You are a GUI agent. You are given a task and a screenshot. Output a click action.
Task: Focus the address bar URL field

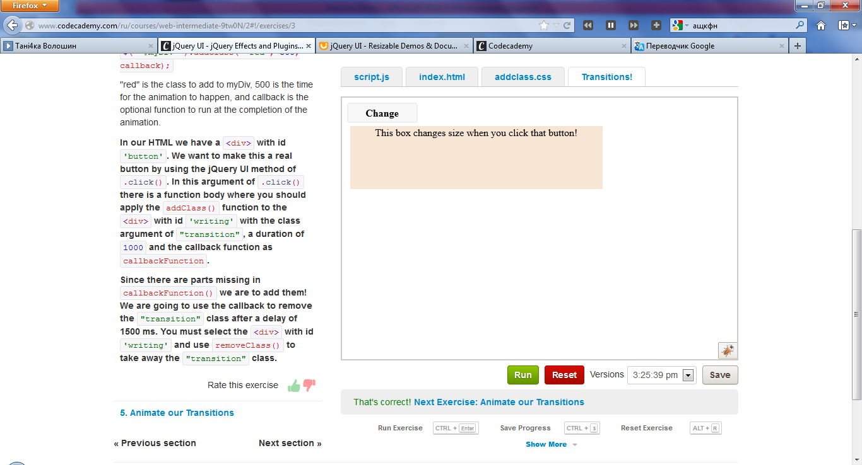coord(287,26)
